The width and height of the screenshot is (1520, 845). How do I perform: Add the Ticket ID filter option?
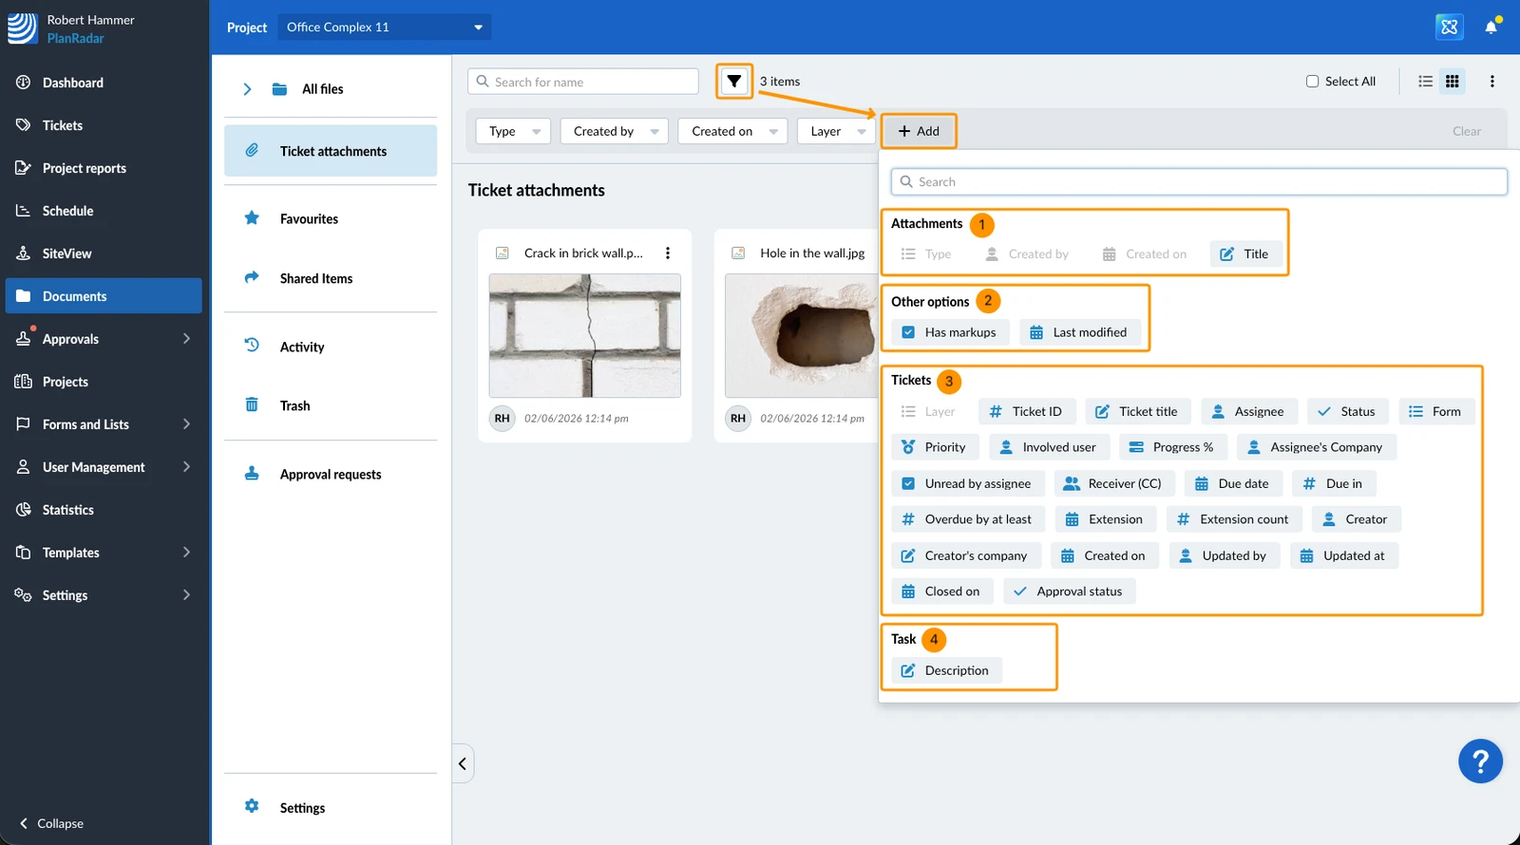click(1027, 411)
